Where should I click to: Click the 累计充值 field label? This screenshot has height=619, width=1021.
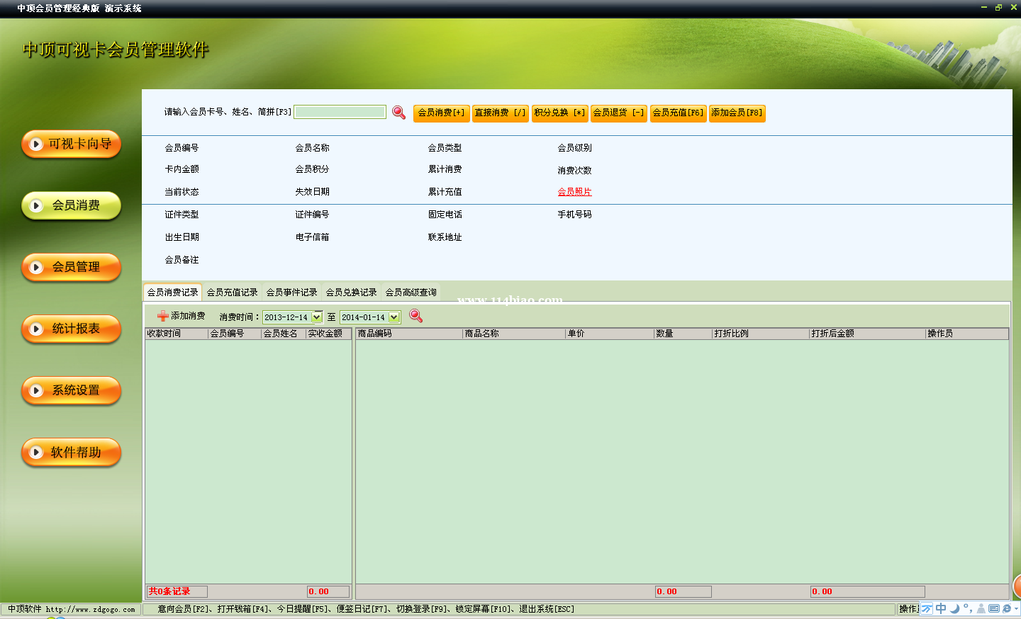[x=445, y=192]
